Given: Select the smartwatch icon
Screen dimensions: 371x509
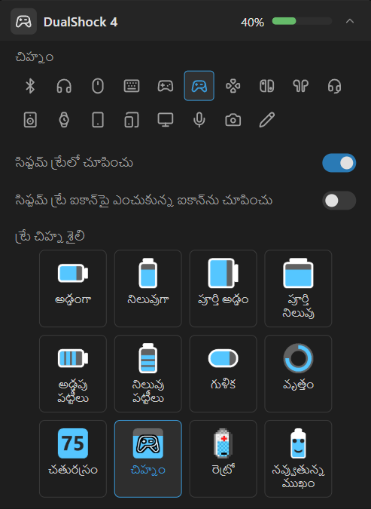Looking at the screenshot, I should [x=64, y=120].
